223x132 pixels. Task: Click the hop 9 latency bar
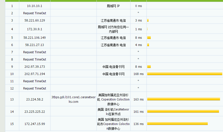coord(149,66)
